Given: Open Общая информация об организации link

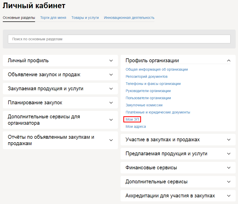Looking at the screenshot, I should (157, 69).
